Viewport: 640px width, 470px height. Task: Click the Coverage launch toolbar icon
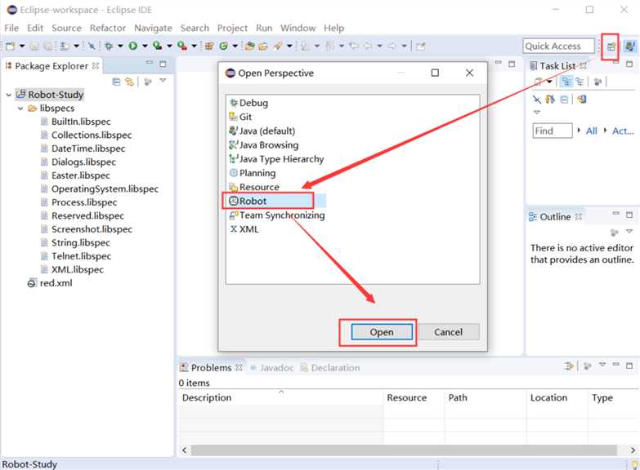coord(158,46)
